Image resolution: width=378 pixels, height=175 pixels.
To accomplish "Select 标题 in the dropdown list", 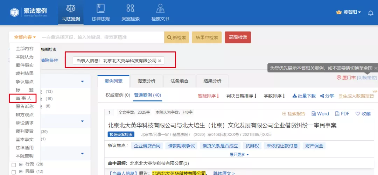I will [x=24, y=90].
